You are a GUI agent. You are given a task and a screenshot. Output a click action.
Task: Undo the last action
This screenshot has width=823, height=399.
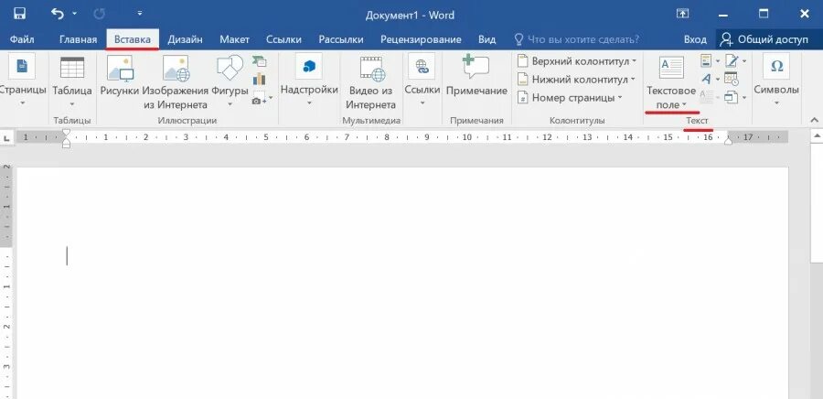pos(58,14)
